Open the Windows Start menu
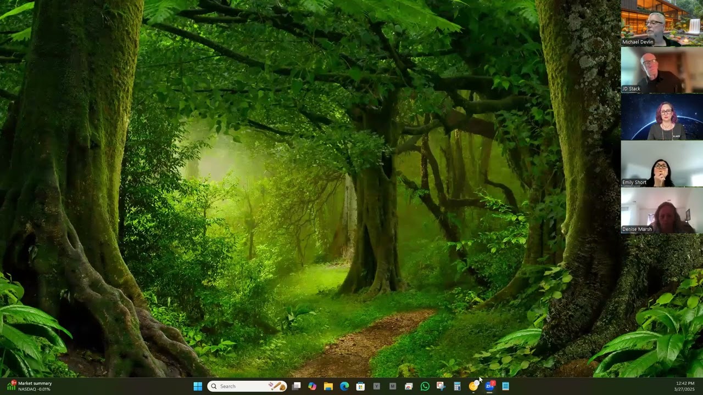The image size is (703, 395). coord(198,386)
